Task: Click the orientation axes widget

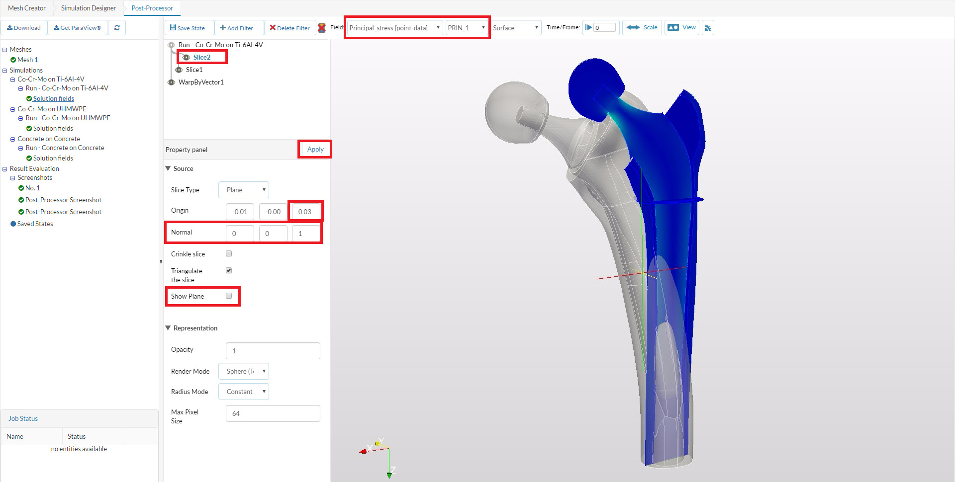Action: pyautogui.click(x=378, y=457)
